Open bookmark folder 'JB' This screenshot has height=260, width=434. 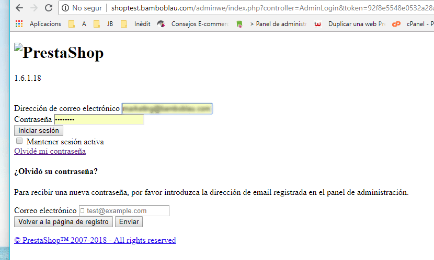(x=103, y=24)
